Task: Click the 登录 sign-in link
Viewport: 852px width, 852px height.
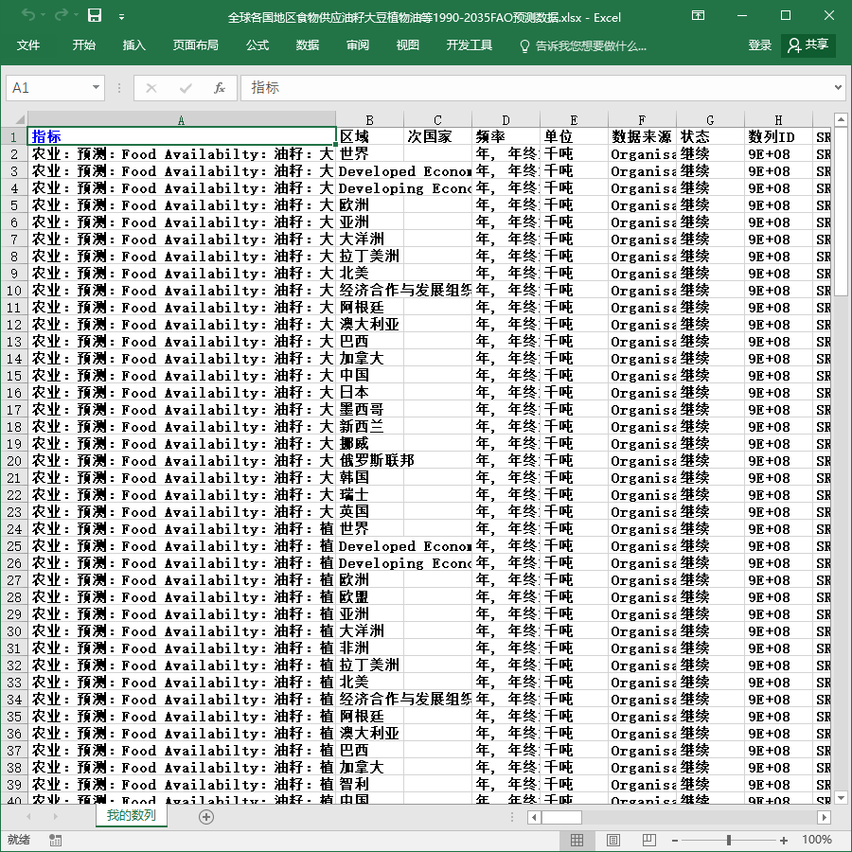Action: 759,45
